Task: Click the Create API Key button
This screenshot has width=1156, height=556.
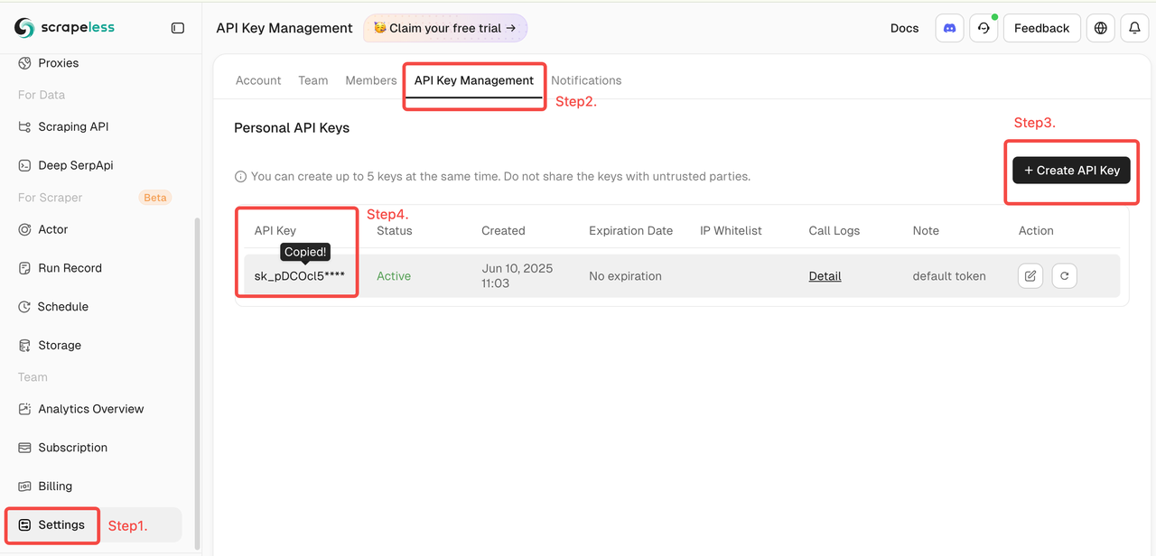Action: point(1071,171)
